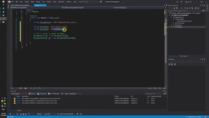
Task: Launch Microsoft Edge from the taskbar
Action: tap(3, 9)
